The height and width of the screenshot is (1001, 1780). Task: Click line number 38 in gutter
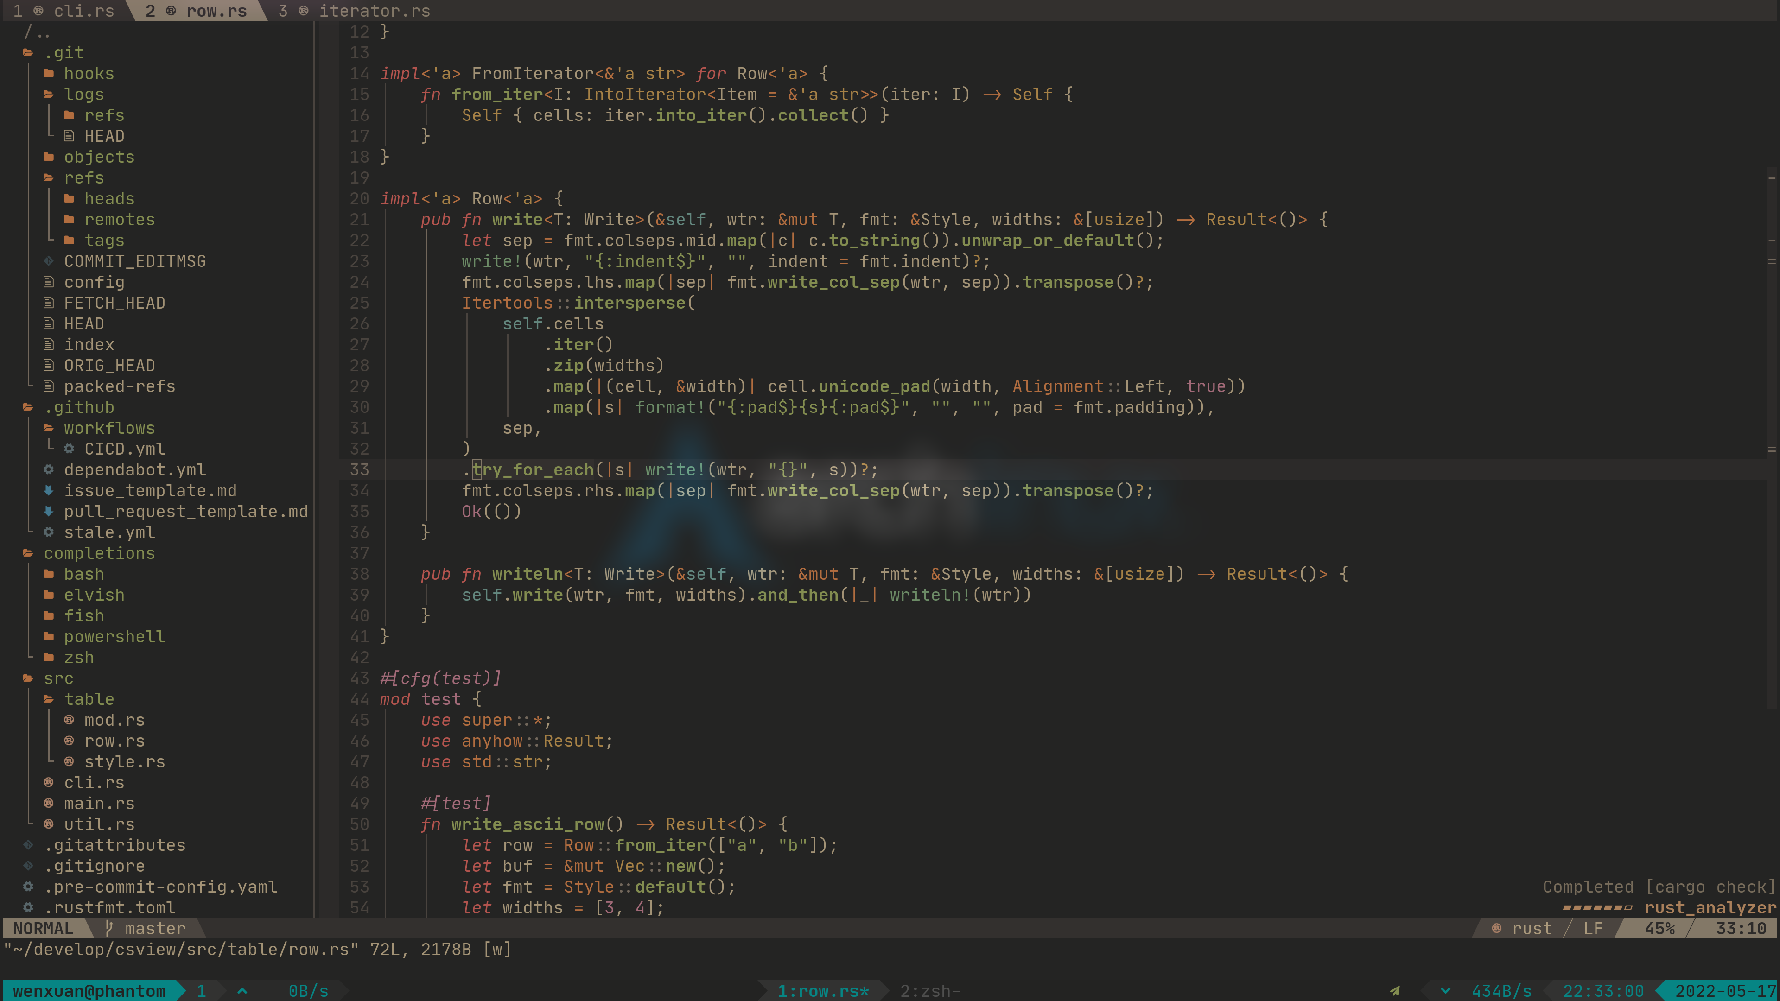tap(359, 574)
